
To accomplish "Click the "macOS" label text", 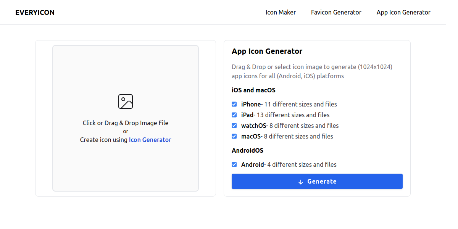I will point(251,136).
